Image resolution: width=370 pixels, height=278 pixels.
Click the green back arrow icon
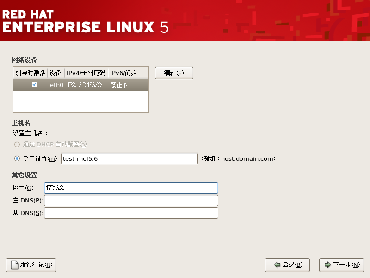click(x=277, y=265)
